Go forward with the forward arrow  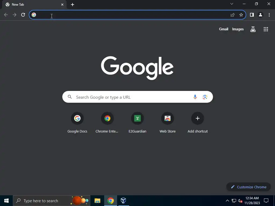coord(15,15)
